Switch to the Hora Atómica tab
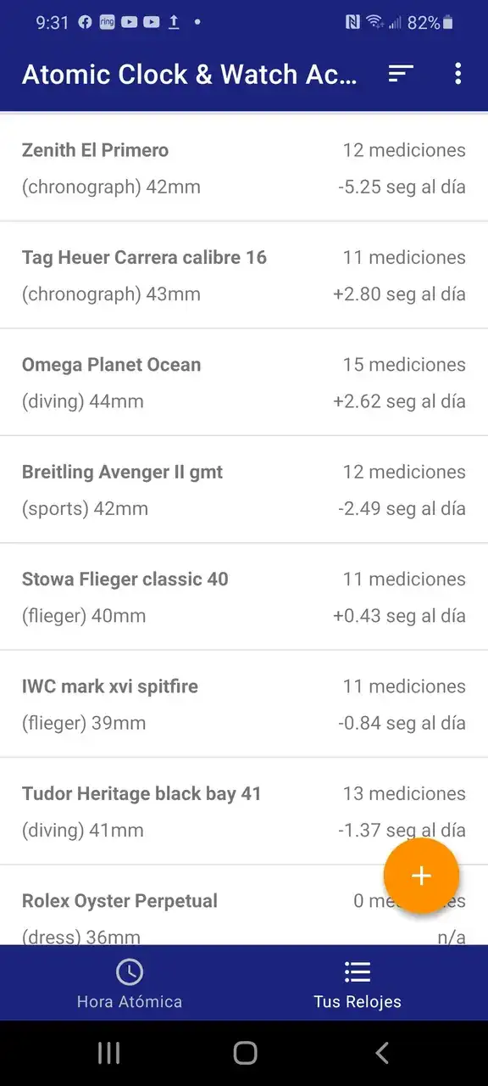The image size is (488, 1086). [x=130, y=983]
